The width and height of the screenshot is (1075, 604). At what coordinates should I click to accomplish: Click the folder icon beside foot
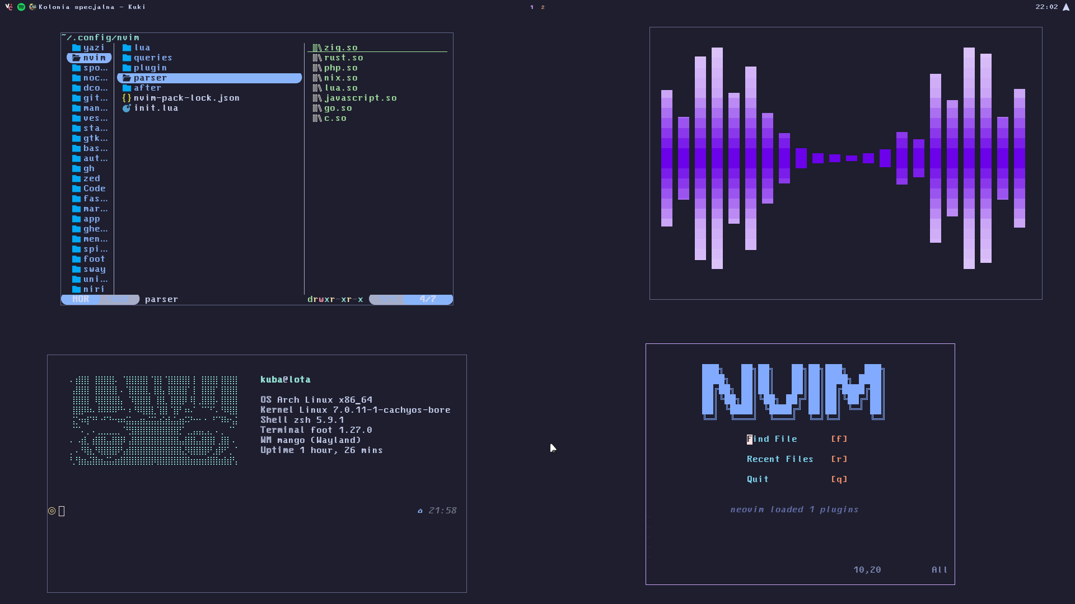point(76,259)
